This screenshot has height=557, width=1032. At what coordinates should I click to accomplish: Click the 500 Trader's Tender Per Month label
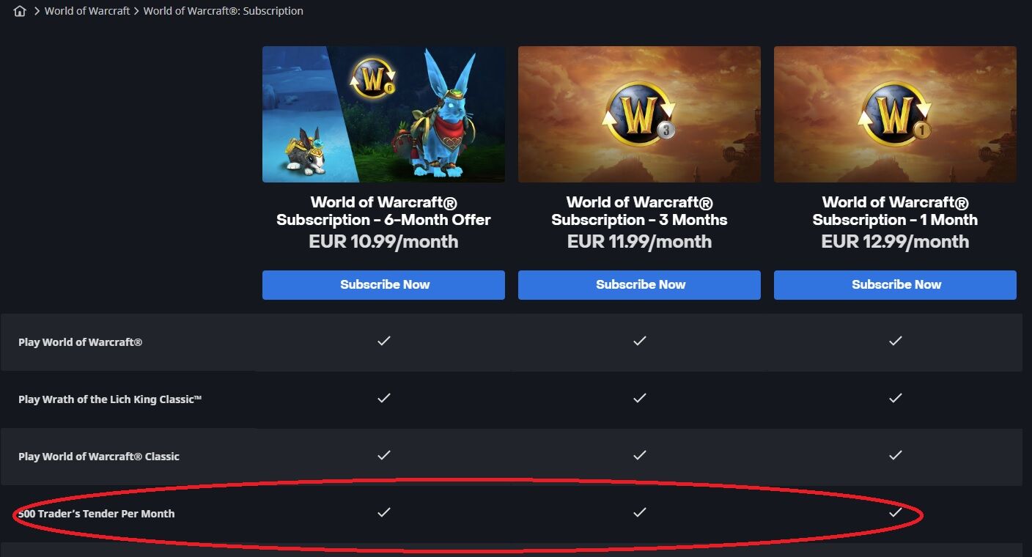pos(97,514)
